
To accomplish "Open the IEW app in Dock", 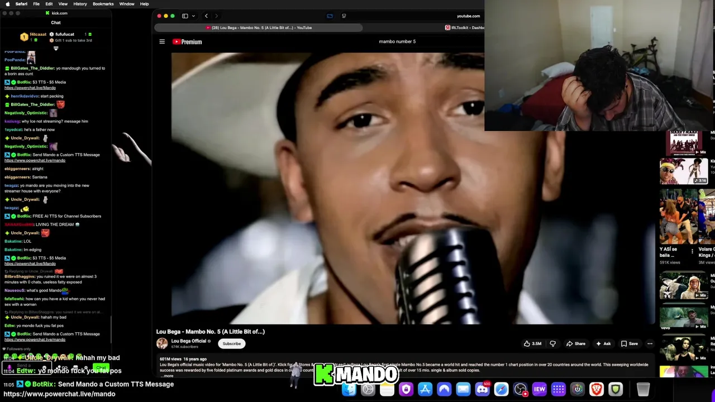I will click(x=539, y=389).
